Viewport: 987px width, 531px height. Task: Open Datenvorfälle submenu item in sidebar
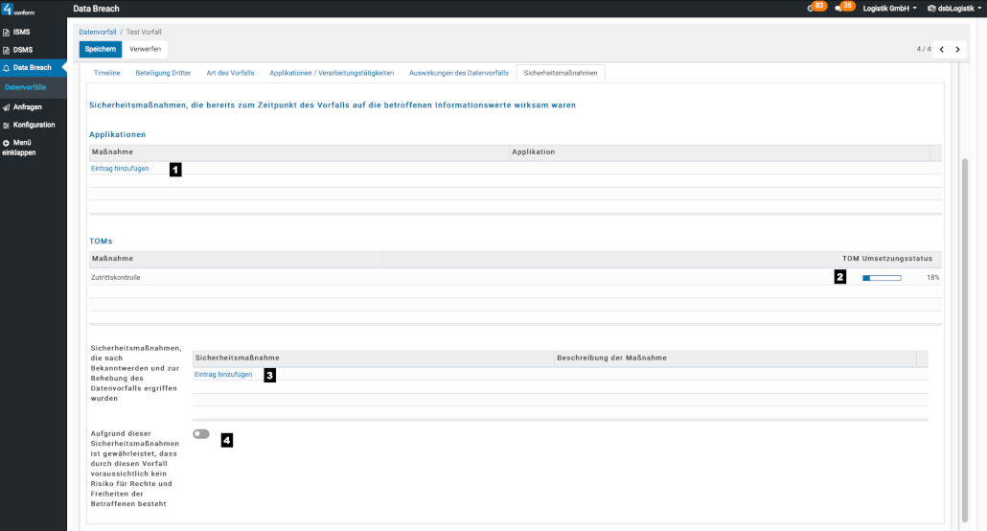[26, 87]
